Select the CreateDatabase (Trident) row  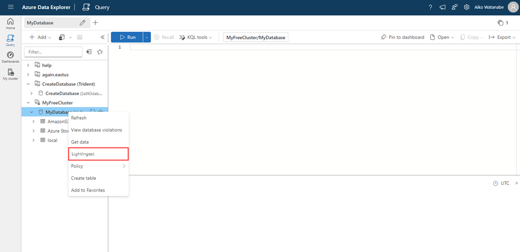pos(65,84)
